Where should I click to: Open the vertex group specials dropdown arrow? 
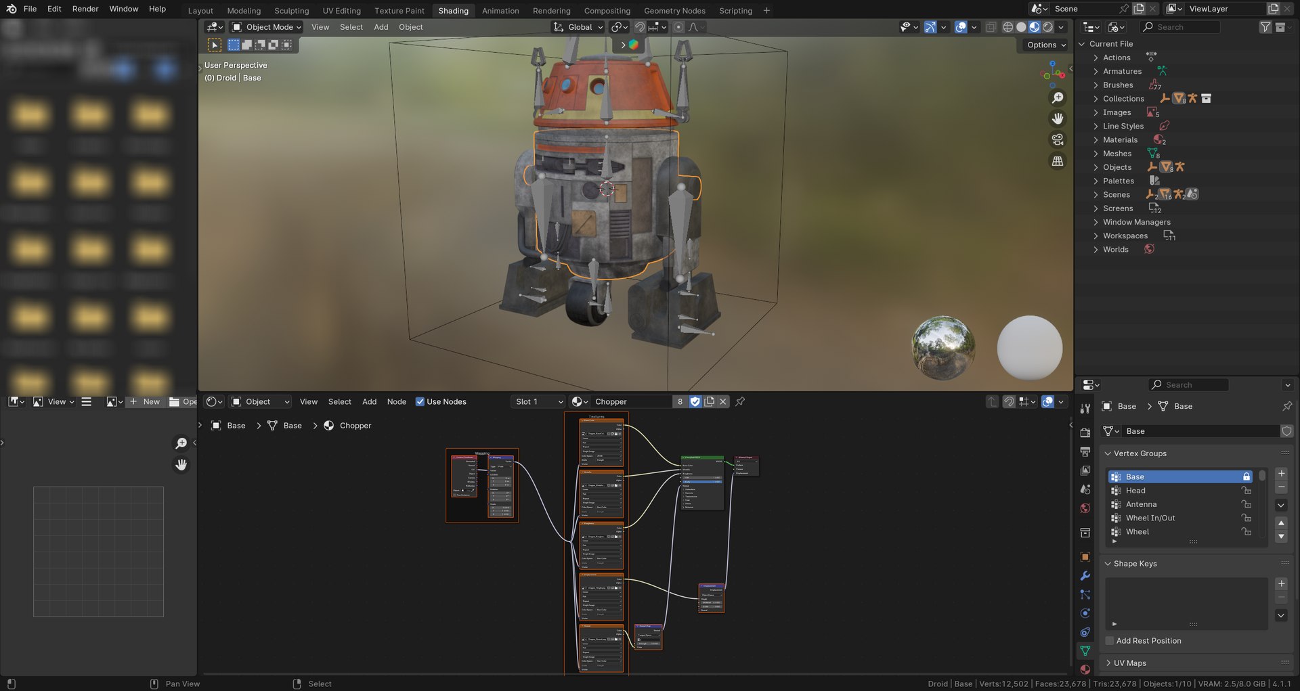coord(1281,505)
